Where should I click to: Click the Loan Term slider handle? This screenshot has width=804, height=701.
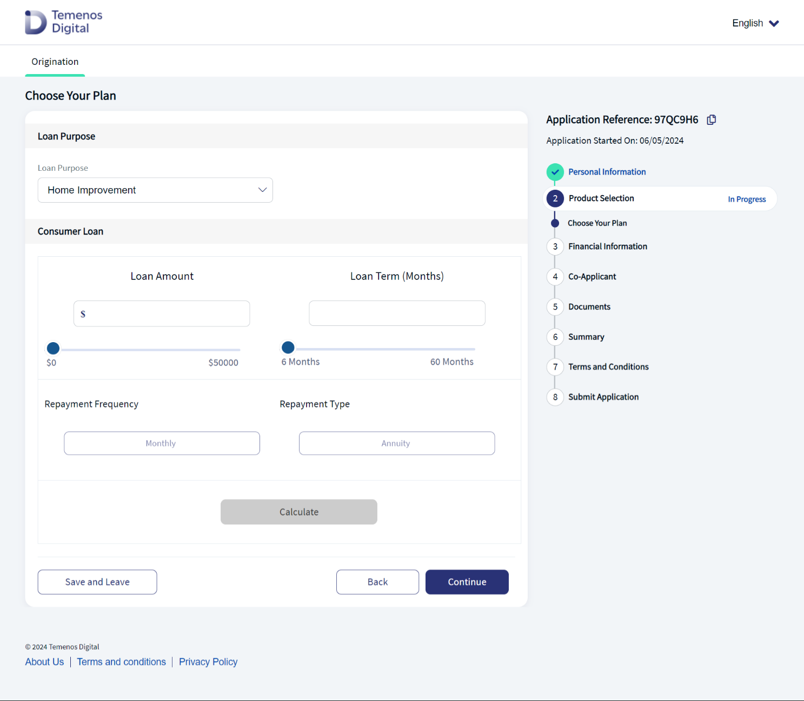pyautogui.click(x=288, y=348)
